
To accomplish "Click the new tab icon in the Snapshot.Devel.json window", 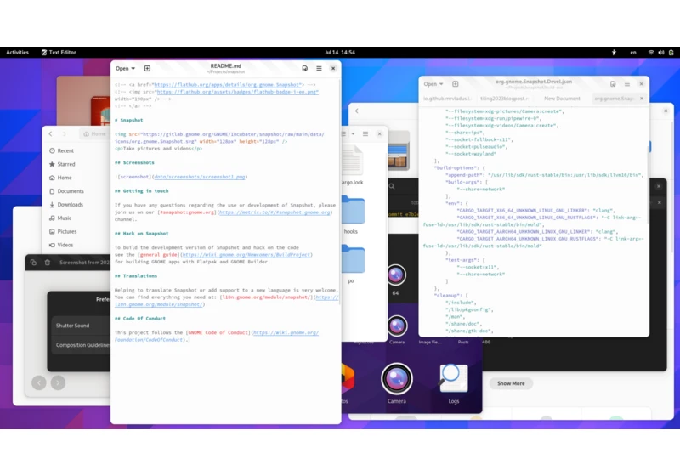I will [x=456, y=84].
